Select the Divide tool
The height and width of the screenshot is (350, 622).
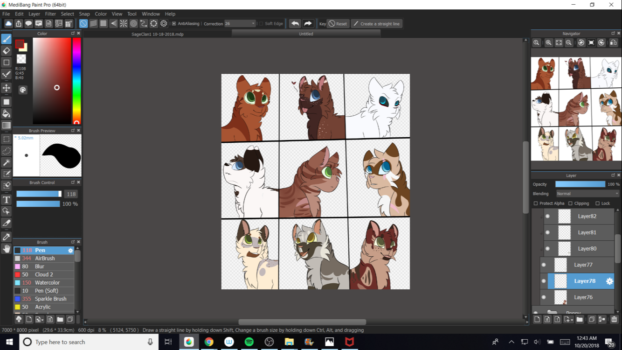[x=7, y=223]
